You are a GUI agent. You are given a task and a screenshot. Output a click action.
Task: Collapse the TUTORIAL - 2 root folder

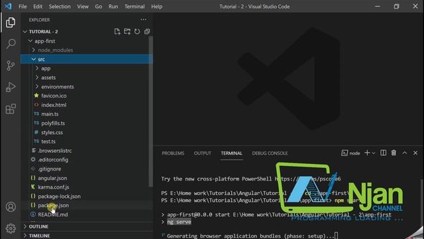pos(25,32)
